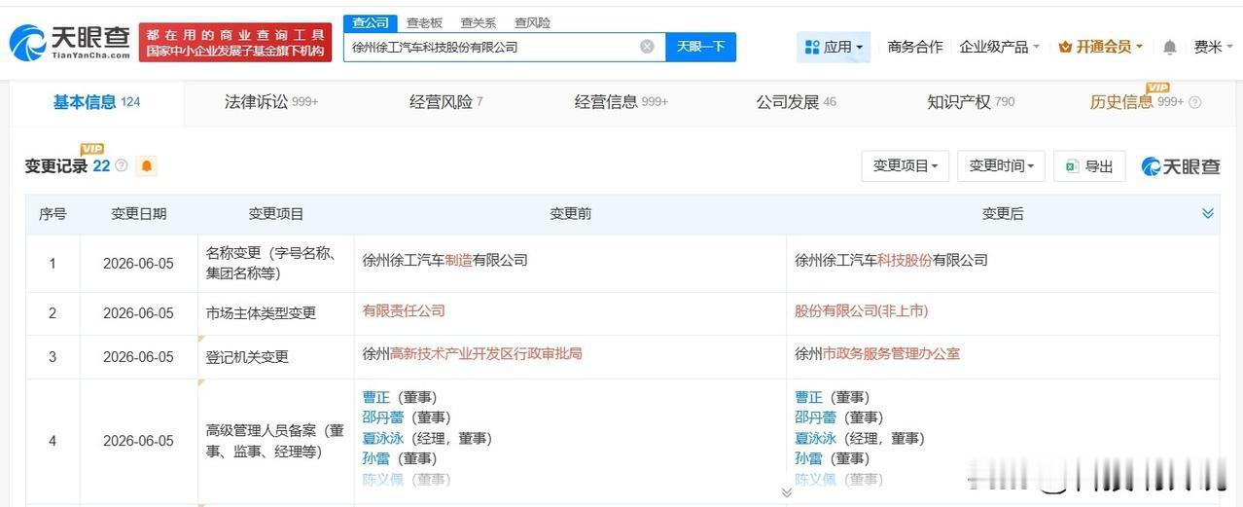The image size is (1243, 507).
Task: Switch to the 公司发展 tab
Action: [x=796, y=102]
